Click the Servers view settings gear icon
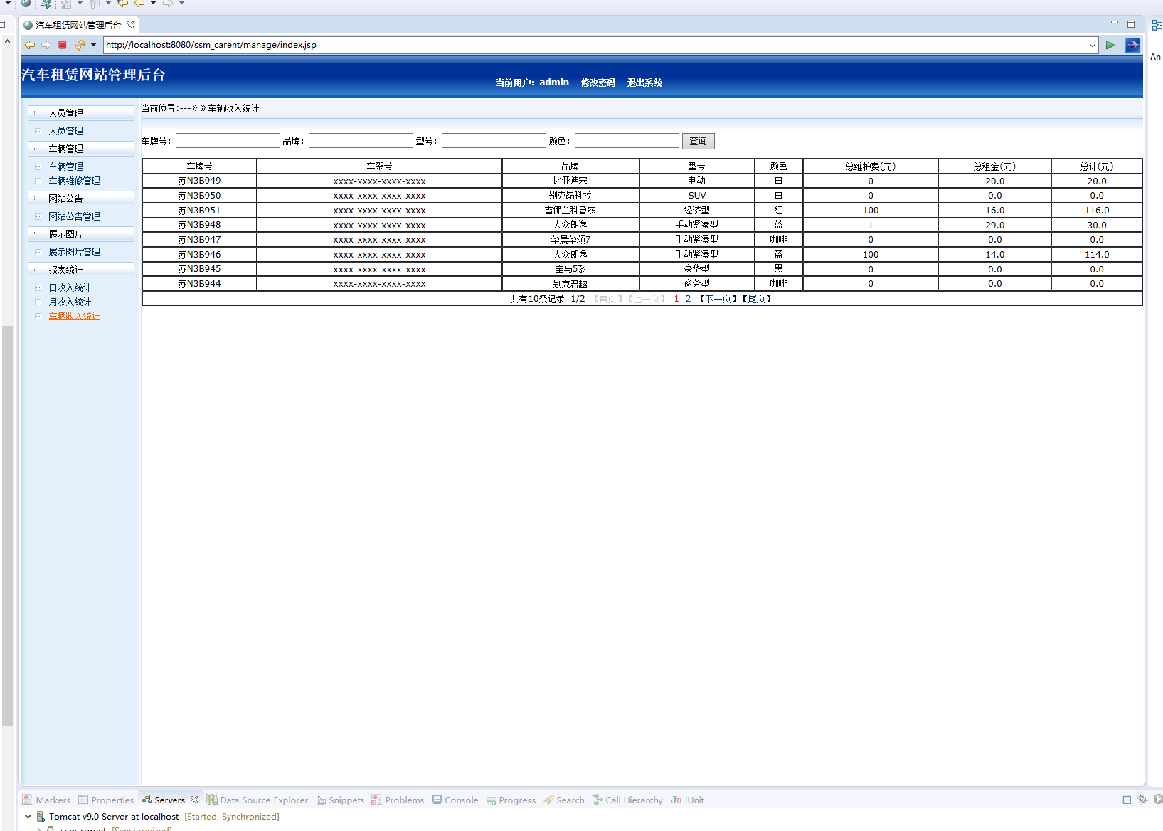The width and height of the screenshot is (1163, 831). tap(1142, 799)
